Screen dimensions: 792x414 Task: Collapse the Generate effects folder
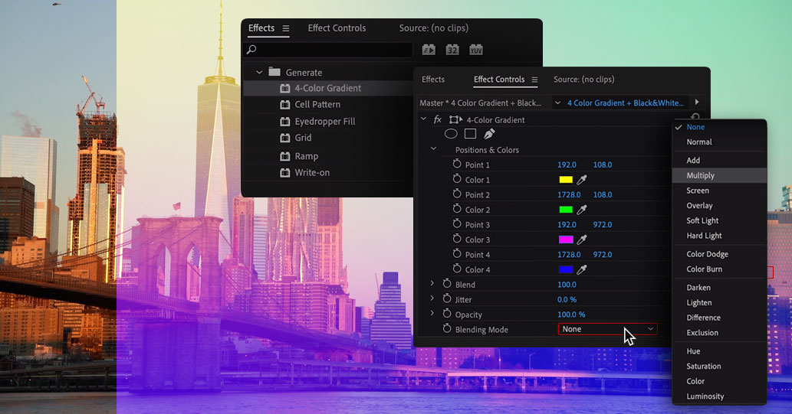coord(259,73)
